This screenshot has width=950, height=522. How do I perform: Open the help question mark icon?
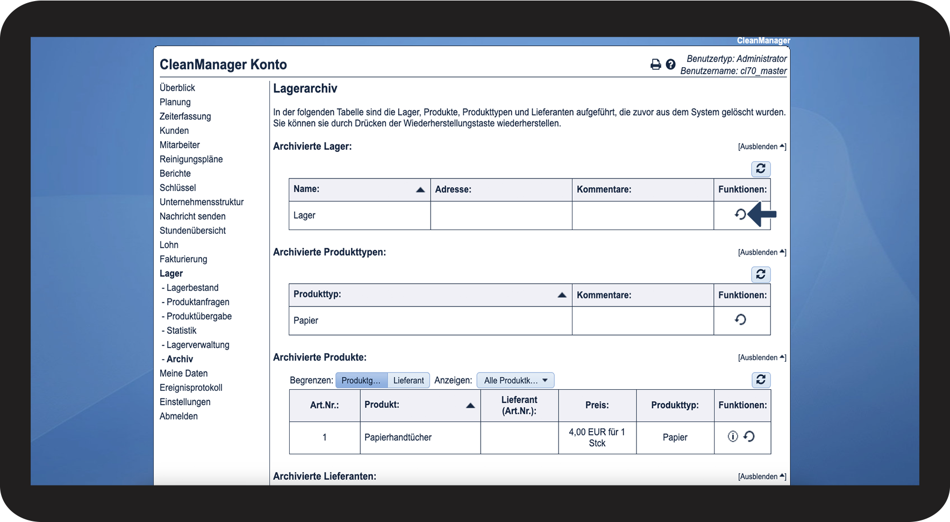click(x=670, y=65)
